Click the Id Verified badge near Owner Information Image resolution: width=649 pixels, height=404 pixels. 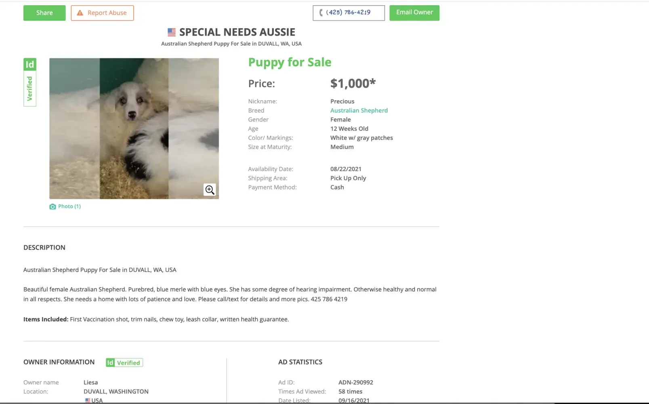click(124, 363)
